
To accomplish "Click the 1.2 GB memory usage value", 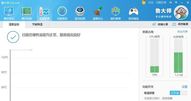I will 179,75.
